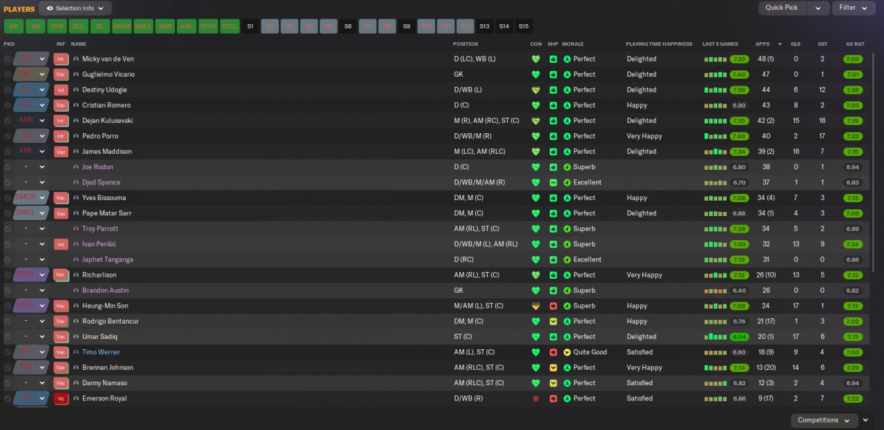Open the Filter dropdown
884x430 pixels.
(x=854, y=8)
